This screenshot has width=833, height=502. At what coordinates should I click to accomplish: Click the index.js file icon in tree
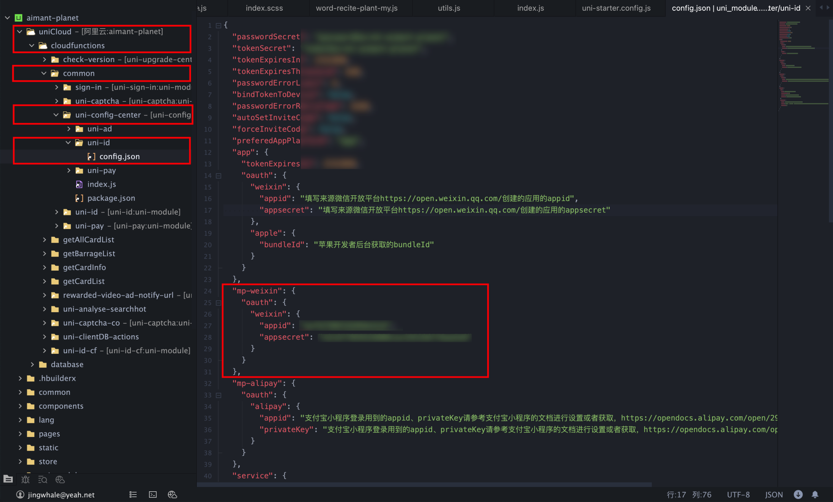click(79, 184)
